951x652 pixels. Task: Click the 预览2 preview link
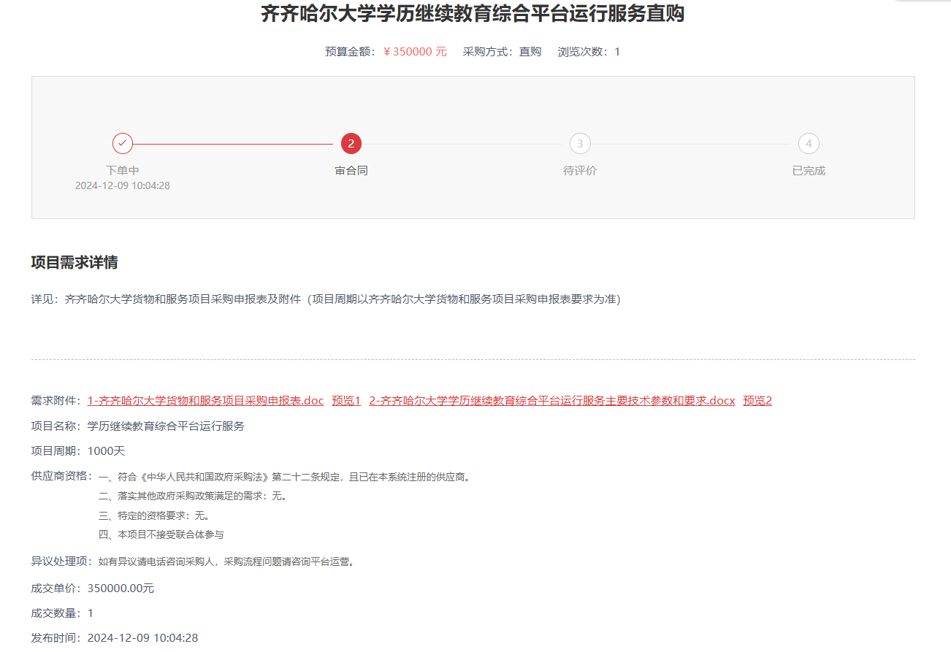click(x=757, y=401)
